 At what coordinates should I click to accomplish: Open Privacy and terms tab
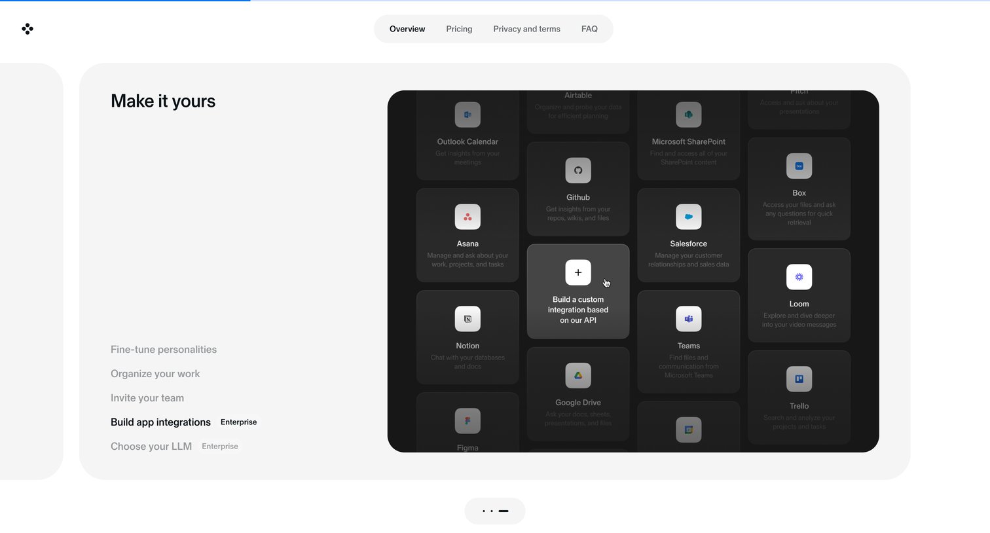tap(527, 29)
